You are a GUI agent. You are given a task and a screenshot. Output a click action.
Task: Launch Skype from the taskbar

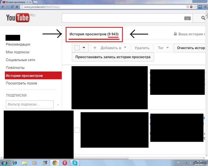tap(75, 163)
